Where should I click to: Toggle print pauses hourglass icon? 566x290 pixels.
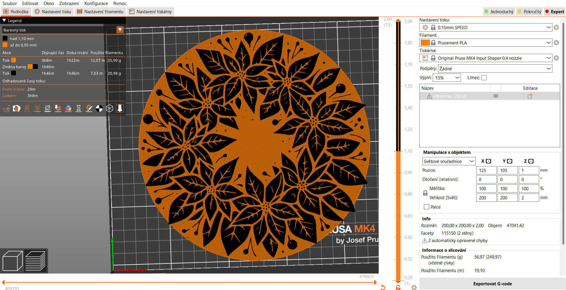79,109
